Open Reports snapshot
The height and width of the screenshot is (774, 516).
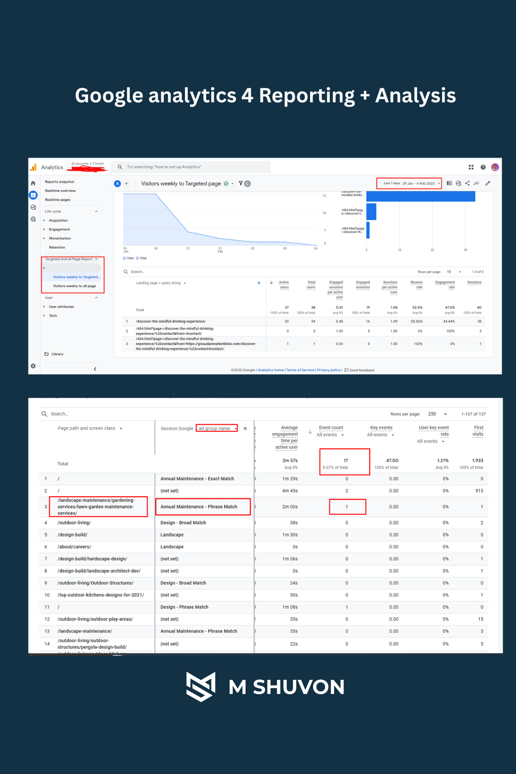[60, 182]
